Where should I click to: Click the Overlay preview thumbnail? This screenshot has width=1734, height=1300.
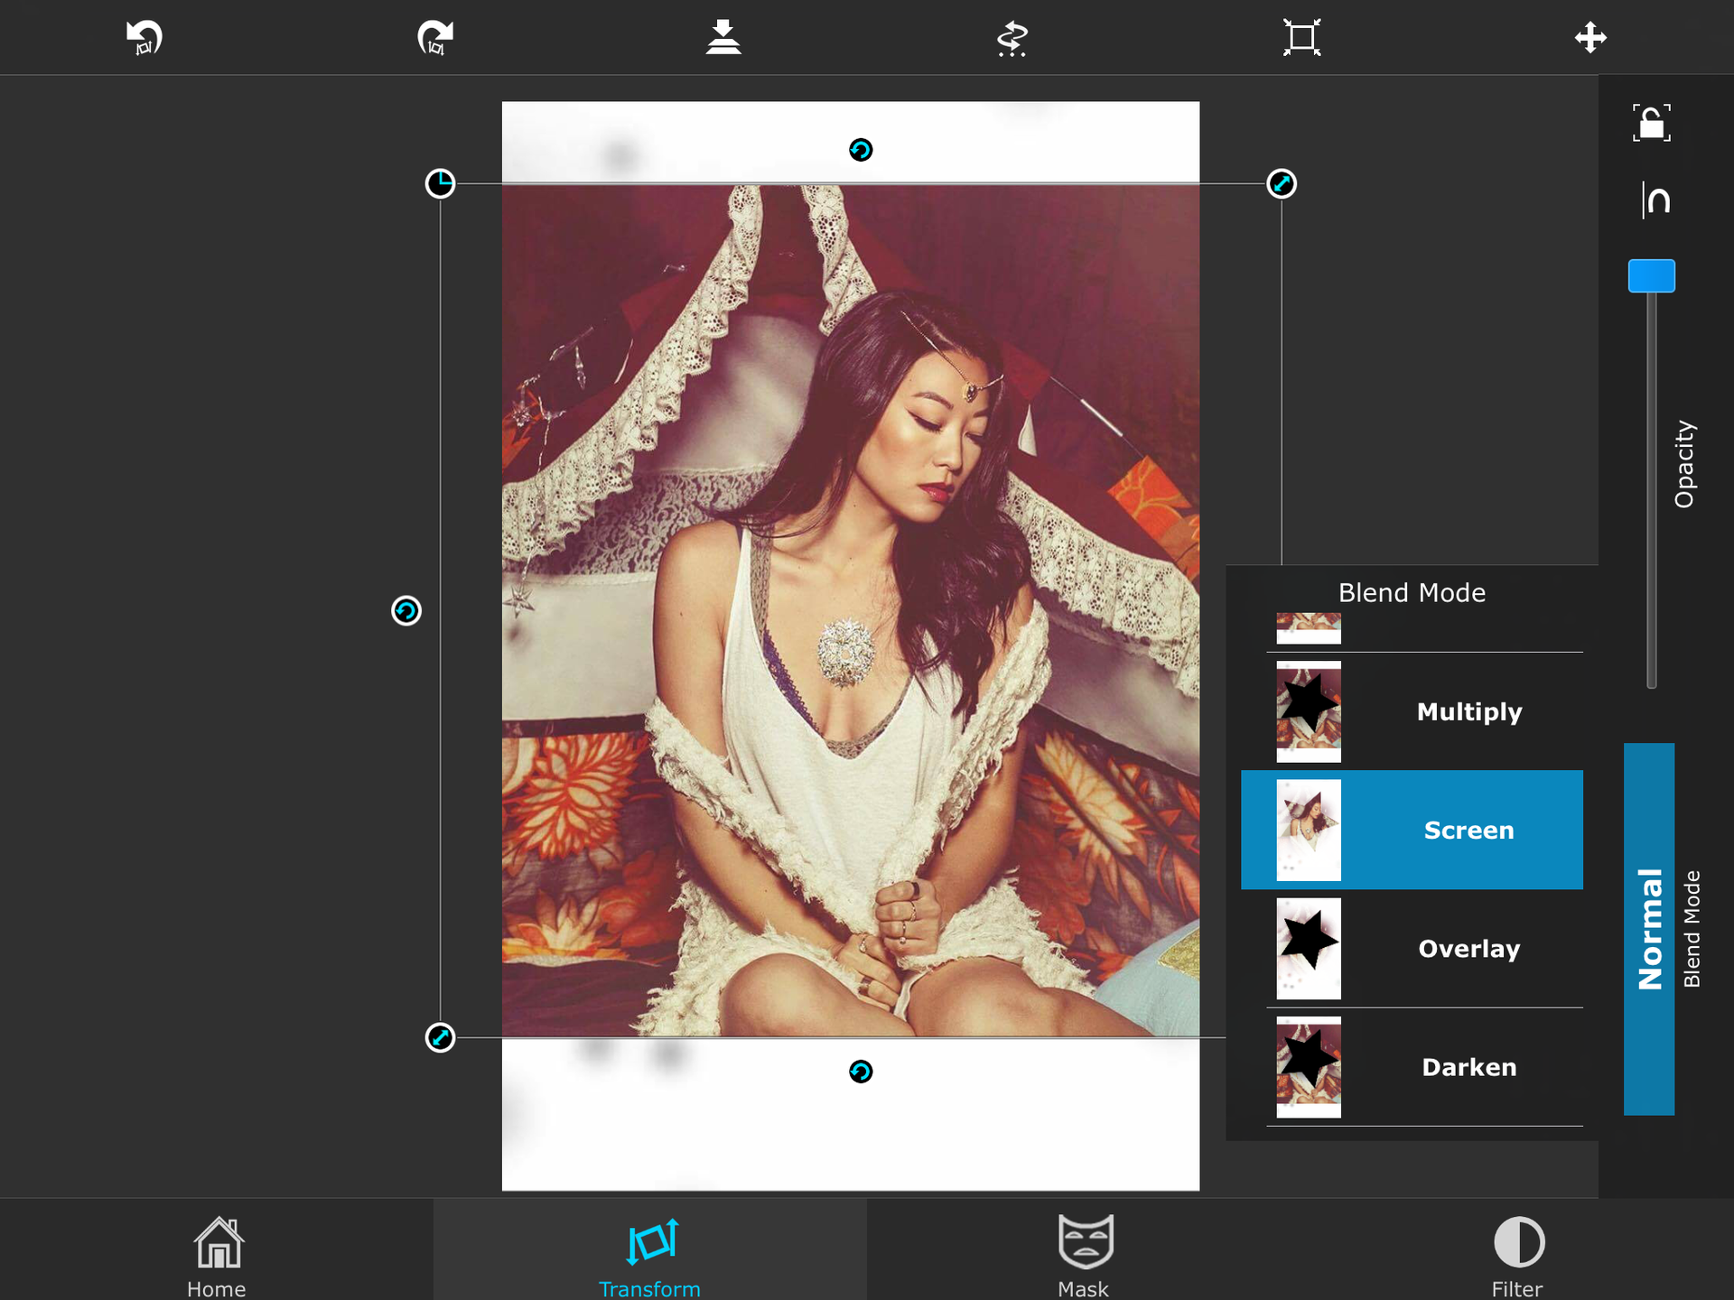(x=1309, y=948)
